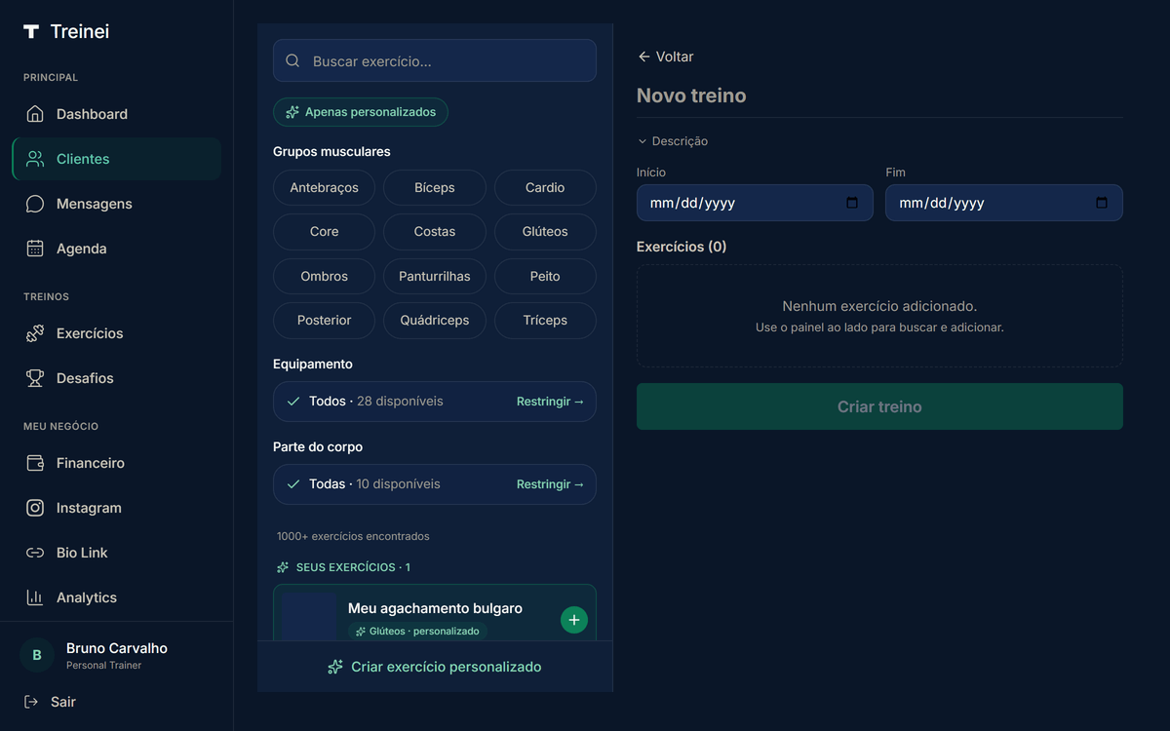Go back with the Voltar link

click(665, 57)
